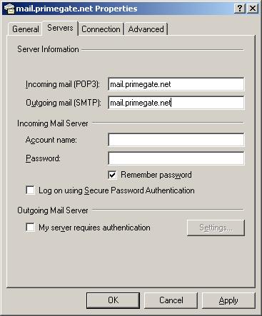
Task: Go to the Advanced tab
Action: coord(146,29)
